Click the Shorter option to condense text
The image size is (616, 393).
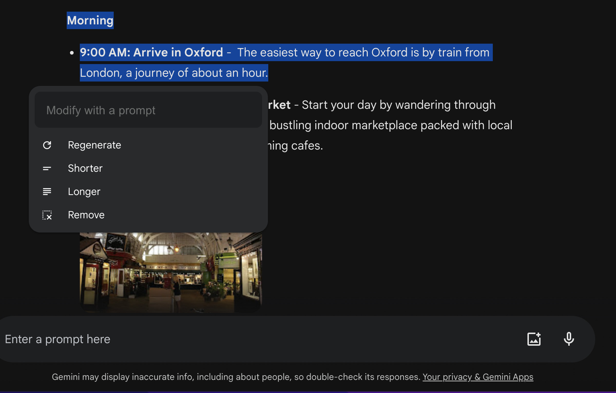coord(85,168)
